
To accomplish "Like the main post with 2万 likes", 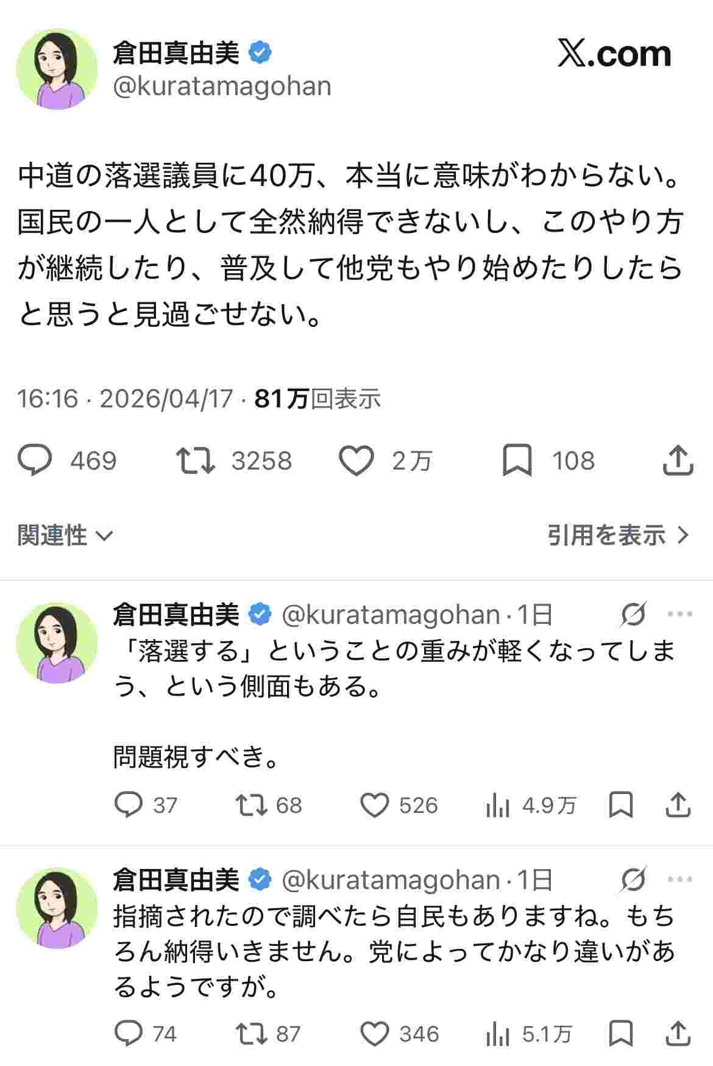I will coord(356,460).
